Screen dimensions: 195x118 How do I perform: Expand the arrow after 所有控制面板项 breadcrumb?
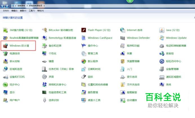[x=44, y=6]
